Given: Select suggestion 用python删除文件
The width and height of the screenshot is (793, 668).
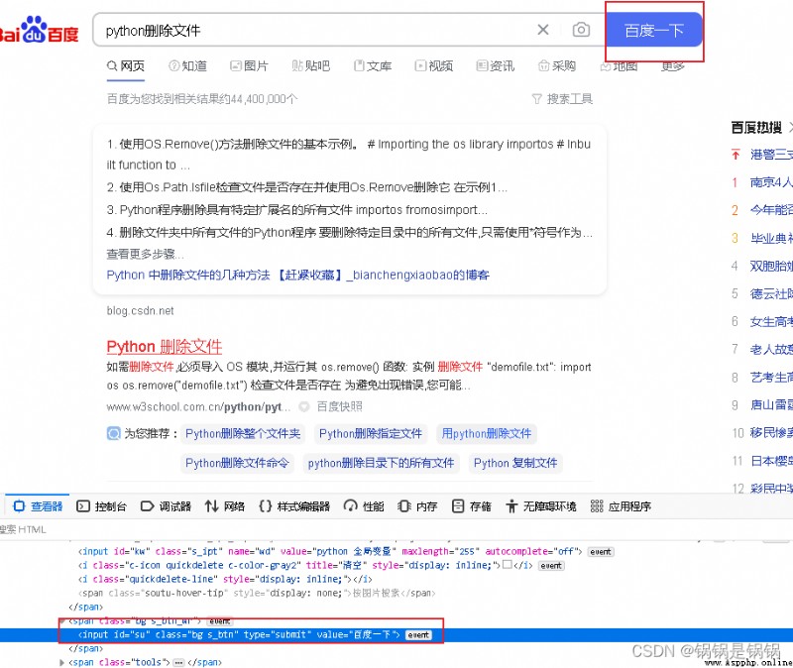Looking at the screenshot, I should pos(487,433).
